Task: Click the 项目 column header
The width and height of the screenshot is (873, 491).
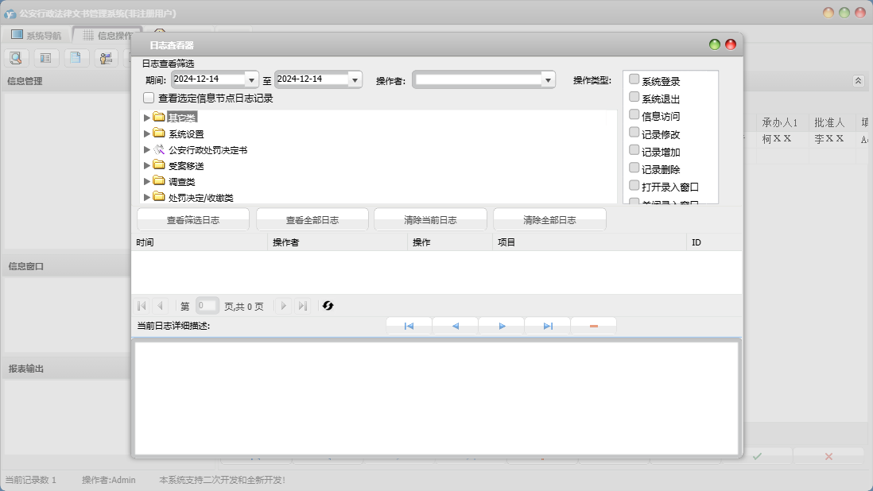Action: tap(590, 242)
